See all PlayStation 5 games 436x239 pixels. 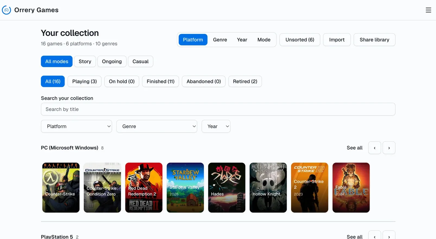click(355, 237)
